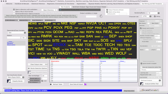Expand the Naive Bayes Multin... model dropdown

pos(16,77)
